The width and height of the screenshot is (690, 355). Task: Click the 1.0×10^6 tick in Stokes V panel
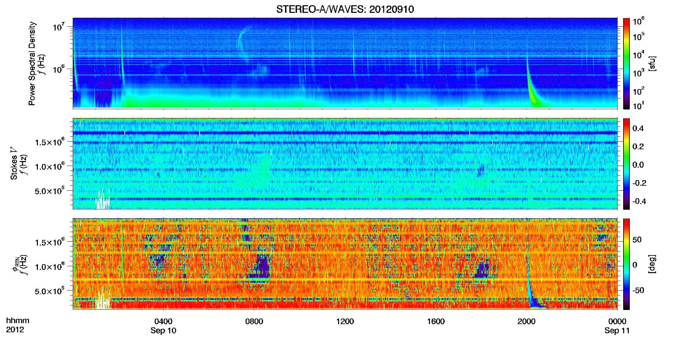click(x=50, y=166)
